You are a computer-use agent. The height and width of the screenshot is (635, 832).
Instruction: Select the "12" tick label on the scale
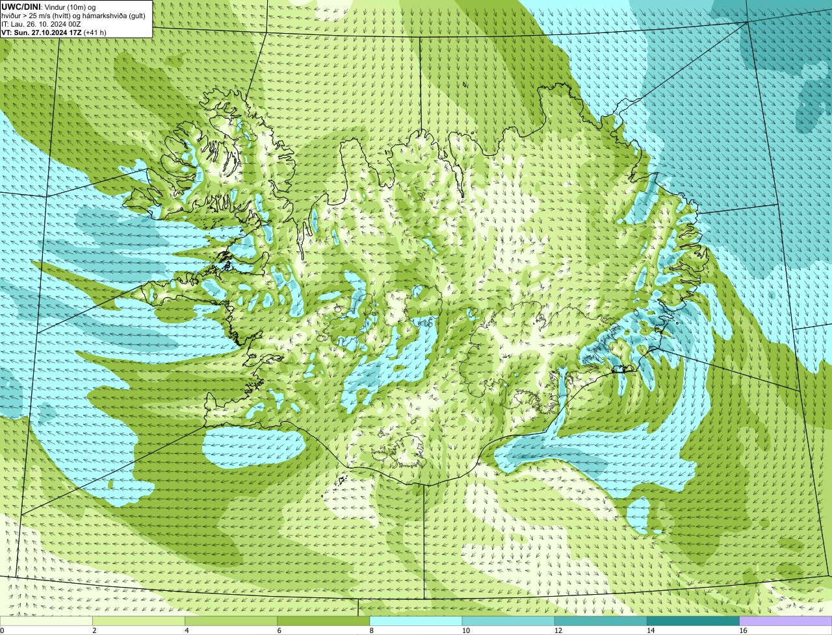pyautogui.click(x=558, y=630)
